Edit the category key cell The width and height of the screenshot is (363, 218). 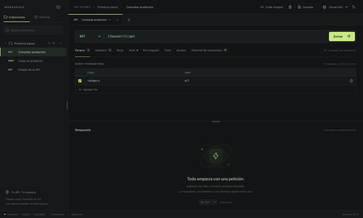click(133, 81)
